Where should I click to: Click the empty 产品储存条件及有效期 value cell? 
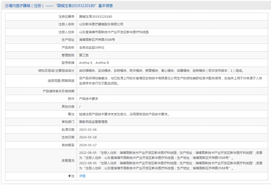[x=172, y=91]
